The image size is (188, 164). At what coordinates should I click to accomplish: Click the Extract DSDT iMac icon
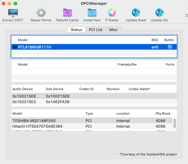[x=13, y=13]
